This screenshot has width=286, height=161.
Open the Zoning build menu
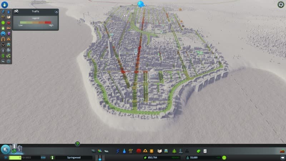(x=100, y=151)
